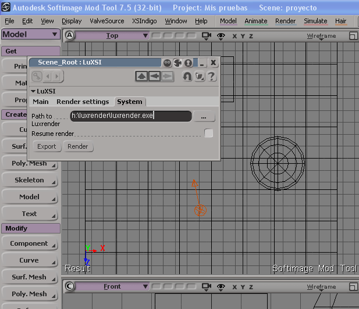This screenshot has height=309, width=359.
Task: Browse for Luxrender path with ellipsis button
Action: pos(204,116)
